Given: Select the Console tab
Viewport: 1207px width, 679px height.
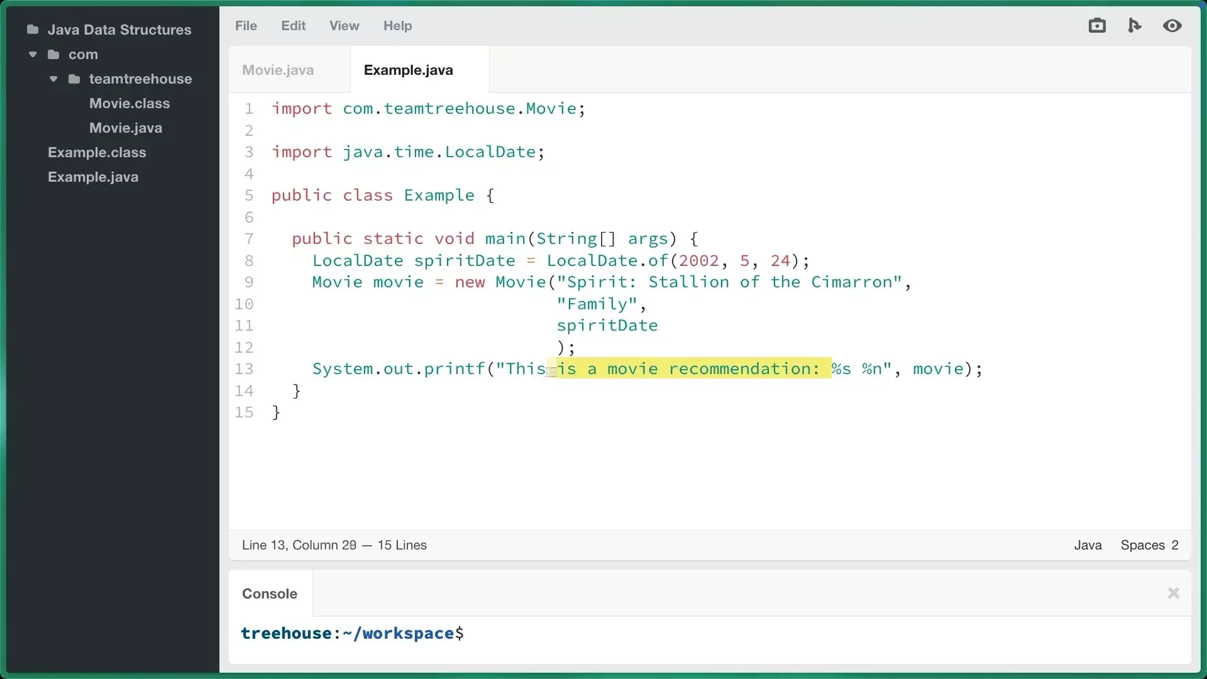Looking at the screenshot, I should [x=270, y=593].
